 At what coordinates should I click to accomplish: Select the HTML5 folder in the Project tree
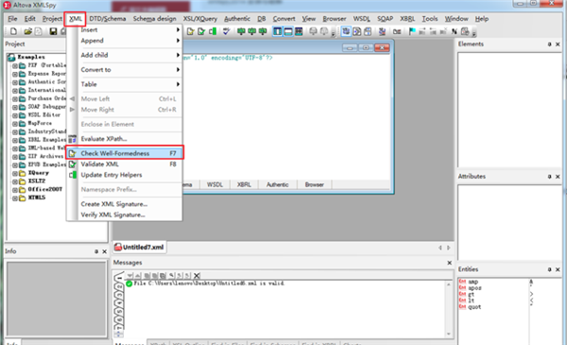(x=37, y=198)
